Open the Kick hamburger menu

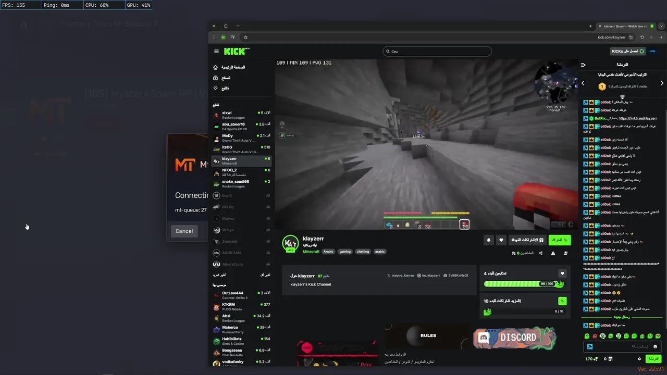tap(216, 51)
